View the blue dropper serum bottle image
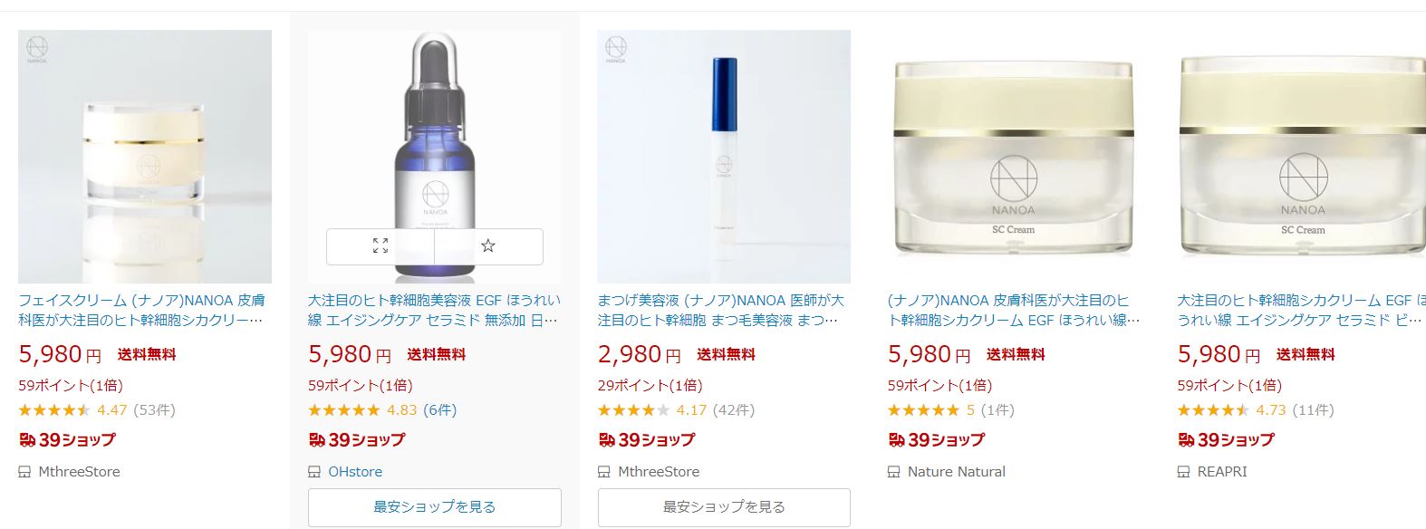The width and height of the screenshot is (1426, 529). pos(434,136)
